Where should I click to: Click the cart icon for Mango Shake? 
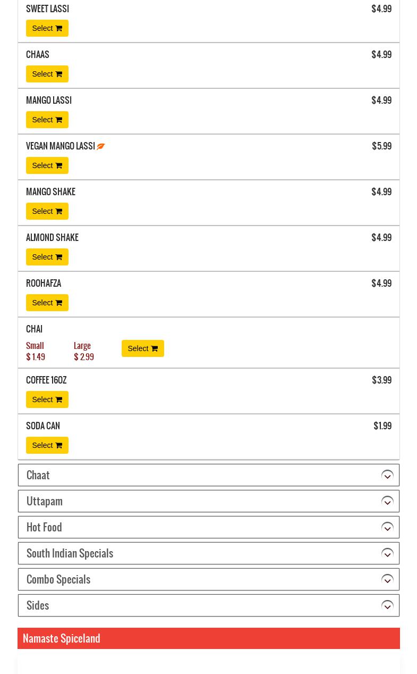[58, 211]
